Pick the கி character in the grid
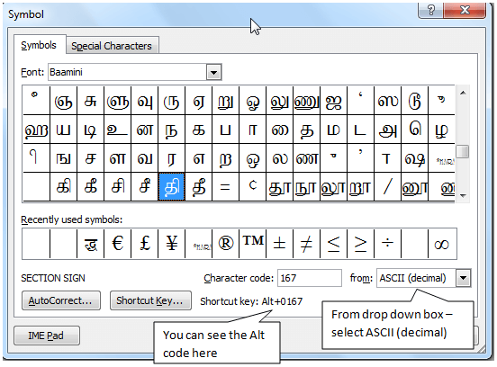497x367 pixels. tap(63, 187)
